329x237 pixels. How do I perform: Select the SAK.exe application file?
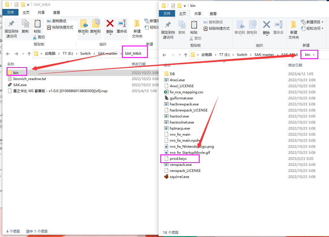point(20,85)
